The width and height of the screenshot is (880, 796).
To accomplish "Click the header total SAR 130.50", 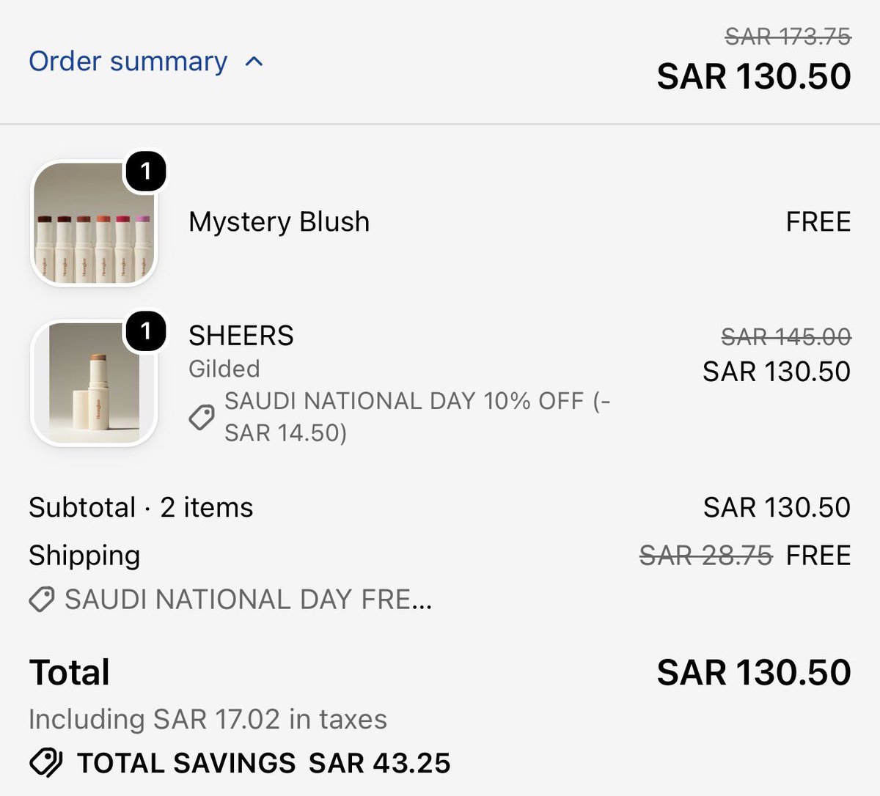I will [754, 76].
